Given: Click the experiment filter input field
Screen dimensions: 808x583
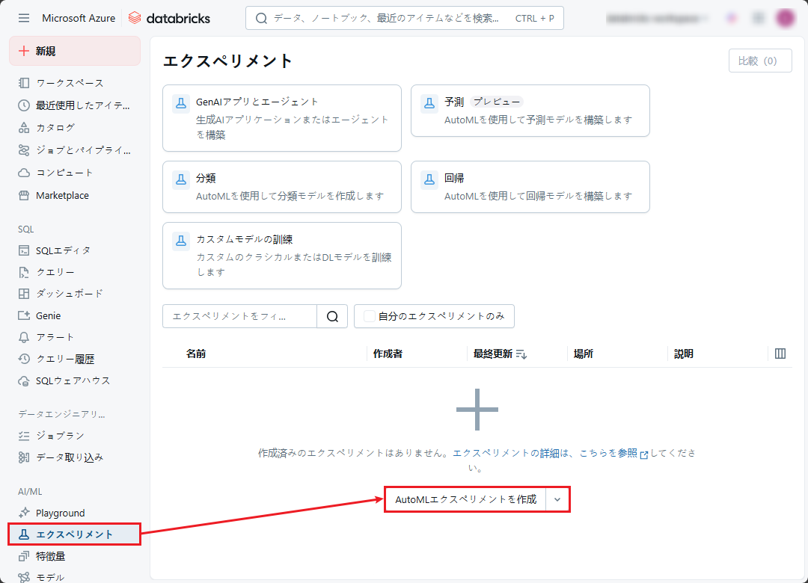Looking at the screenshot, I should pyautogui.click(x=239, y=316).
